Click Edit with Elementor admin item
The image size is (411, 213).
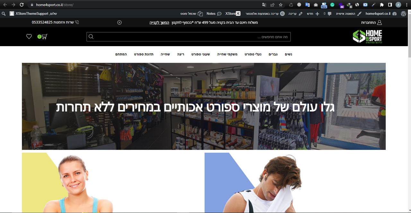click(x=265, y=14)
